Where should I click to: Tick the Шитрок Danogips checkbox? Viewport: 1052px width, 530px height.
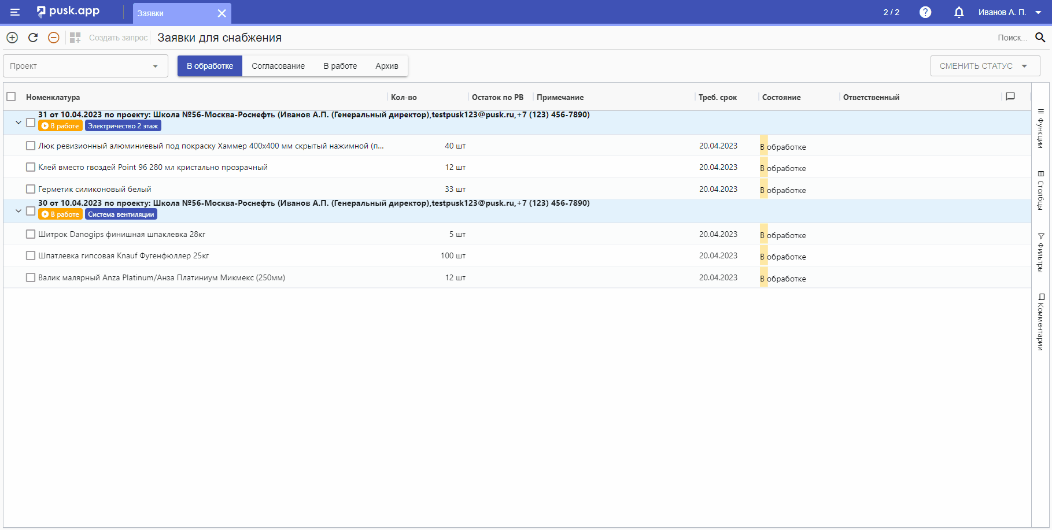[x=31, y=234]
